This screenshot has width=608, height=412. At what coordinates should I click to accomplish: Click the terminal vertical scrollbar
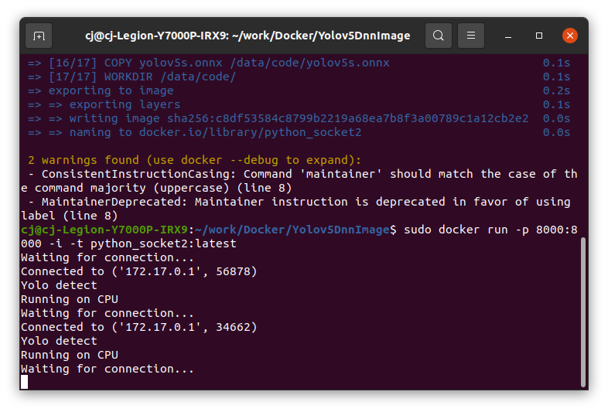(x=582, y=312)
